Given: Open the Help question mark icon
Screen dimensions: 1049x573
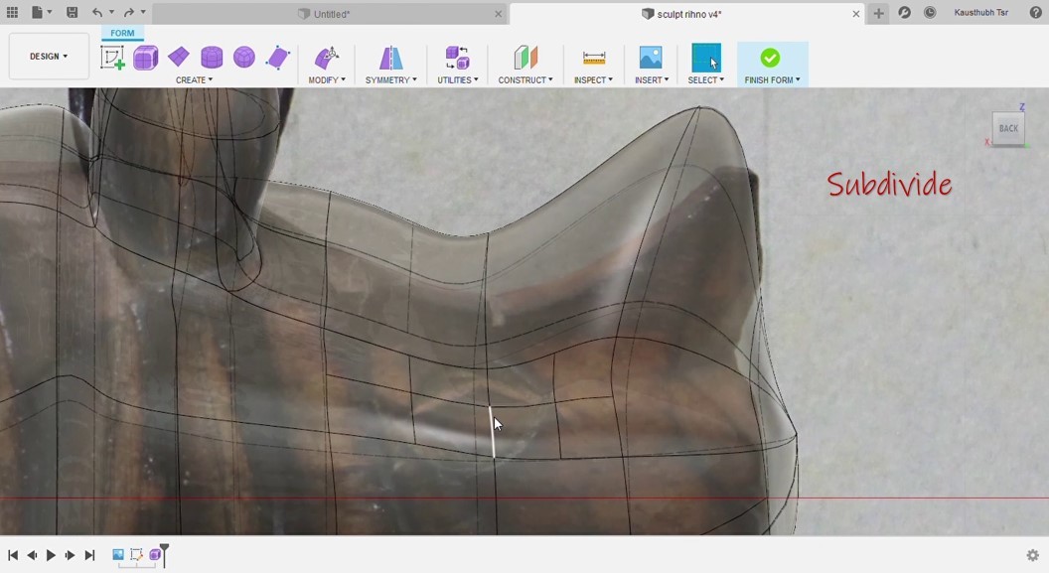Looking at the screenshot, I should point(1036,13).
